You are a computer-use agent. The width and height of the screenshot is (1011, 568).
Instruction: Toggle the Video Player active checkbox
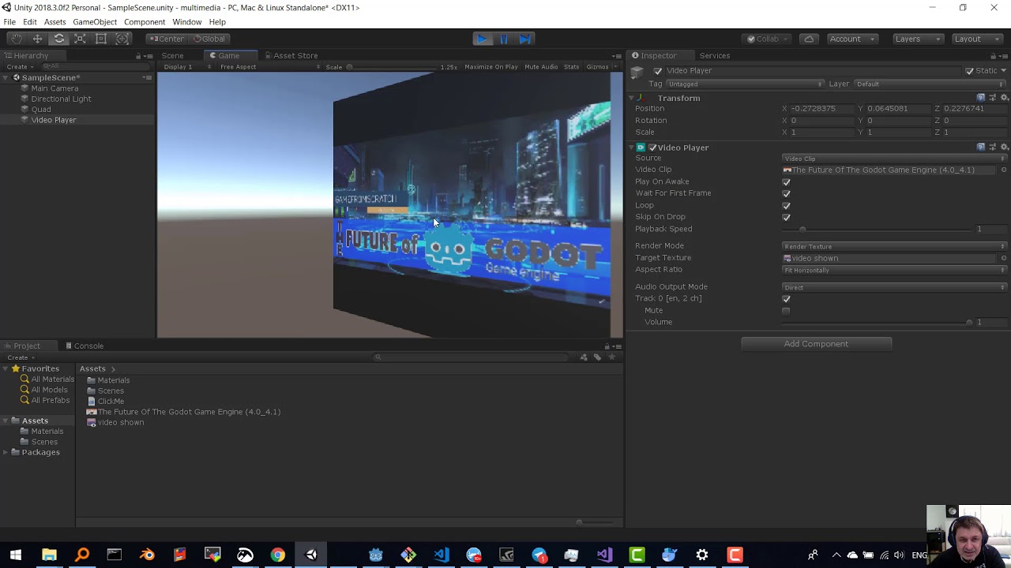click(x=658, y=71)
